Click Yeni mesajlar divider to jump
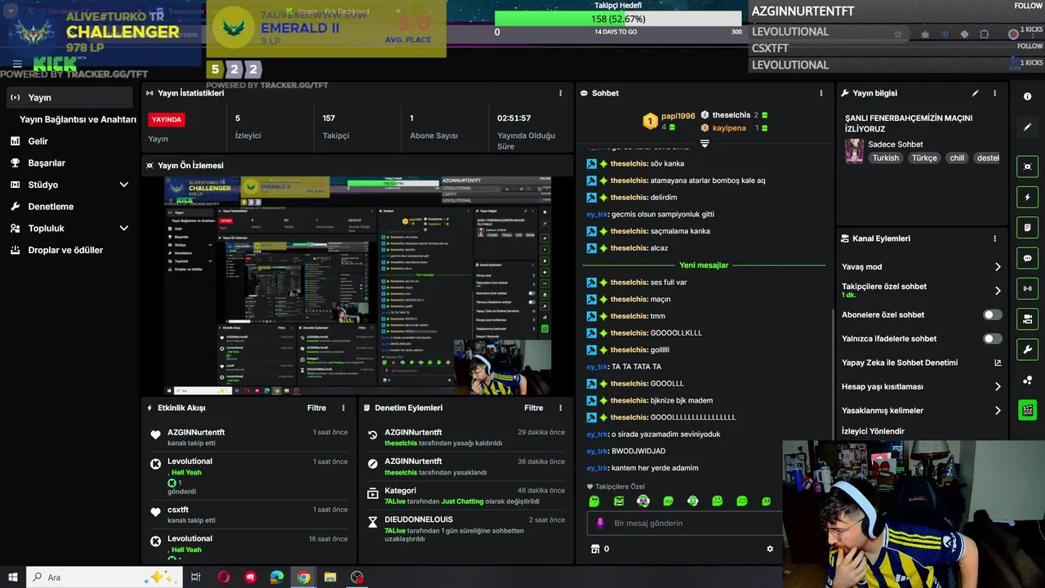The width and height of the screenshot is (1045, 588). click(704, 265)
